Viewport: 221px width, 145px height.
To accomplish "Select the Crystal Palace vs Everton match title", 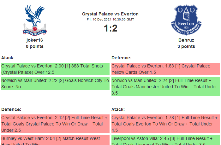I will (110, 14).
